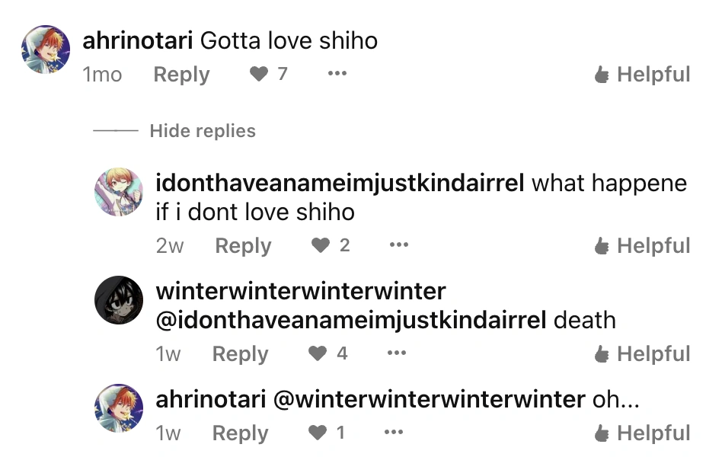
Task: Open more options on winterwinterwinterwinter's reply
Action: (397, 353)
